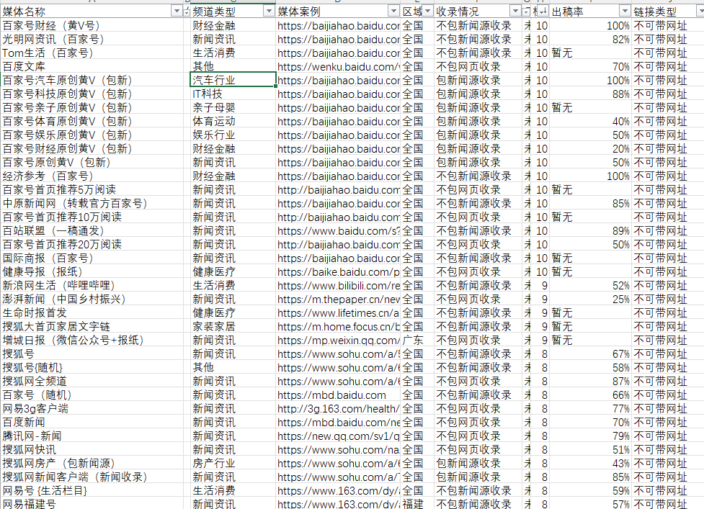This screenshot has width=704, height=509.
Task: Open the m.thepaper.cn link for 澎湃新闻
Action: pyautogui.click(x=338, y=299)
